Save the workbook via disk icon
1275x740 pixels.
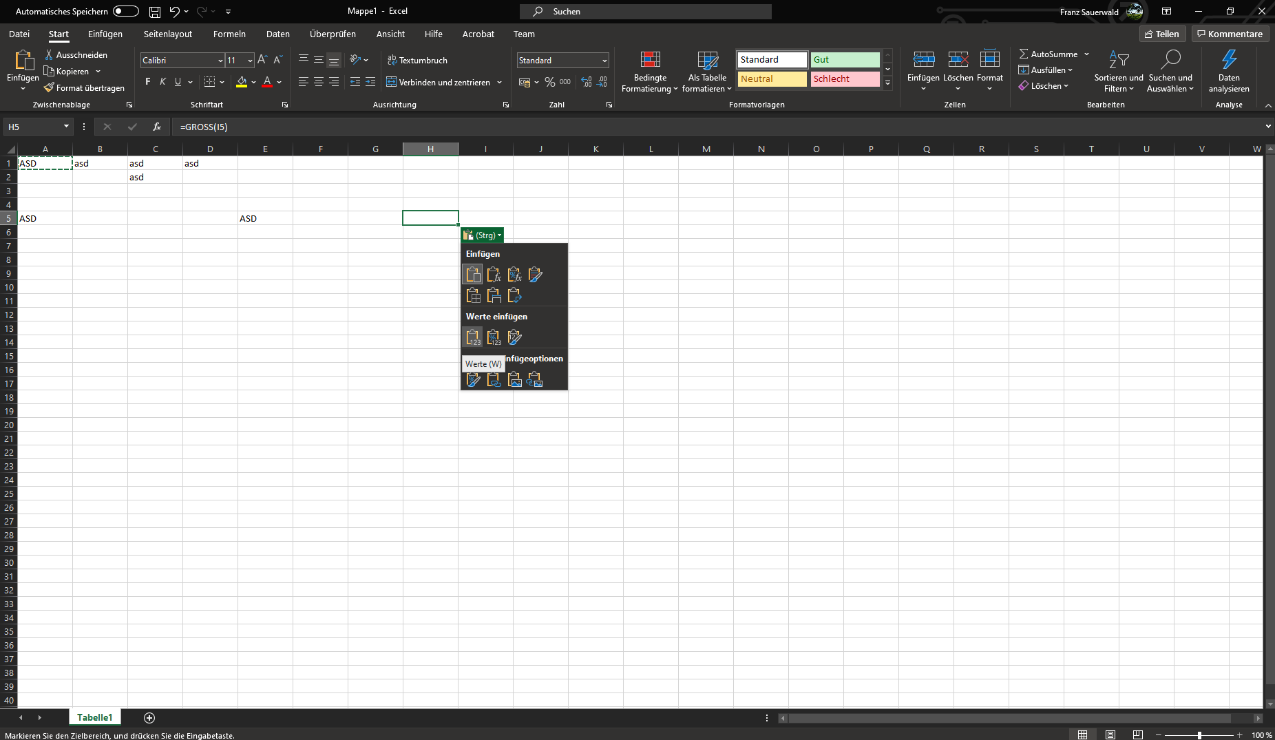point(155,12)
